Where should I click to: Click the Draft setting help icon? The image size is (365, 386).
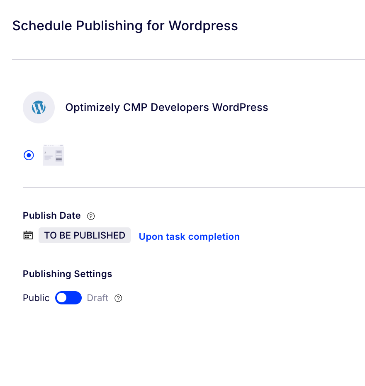pyautogui.click(x=118, y=298)
